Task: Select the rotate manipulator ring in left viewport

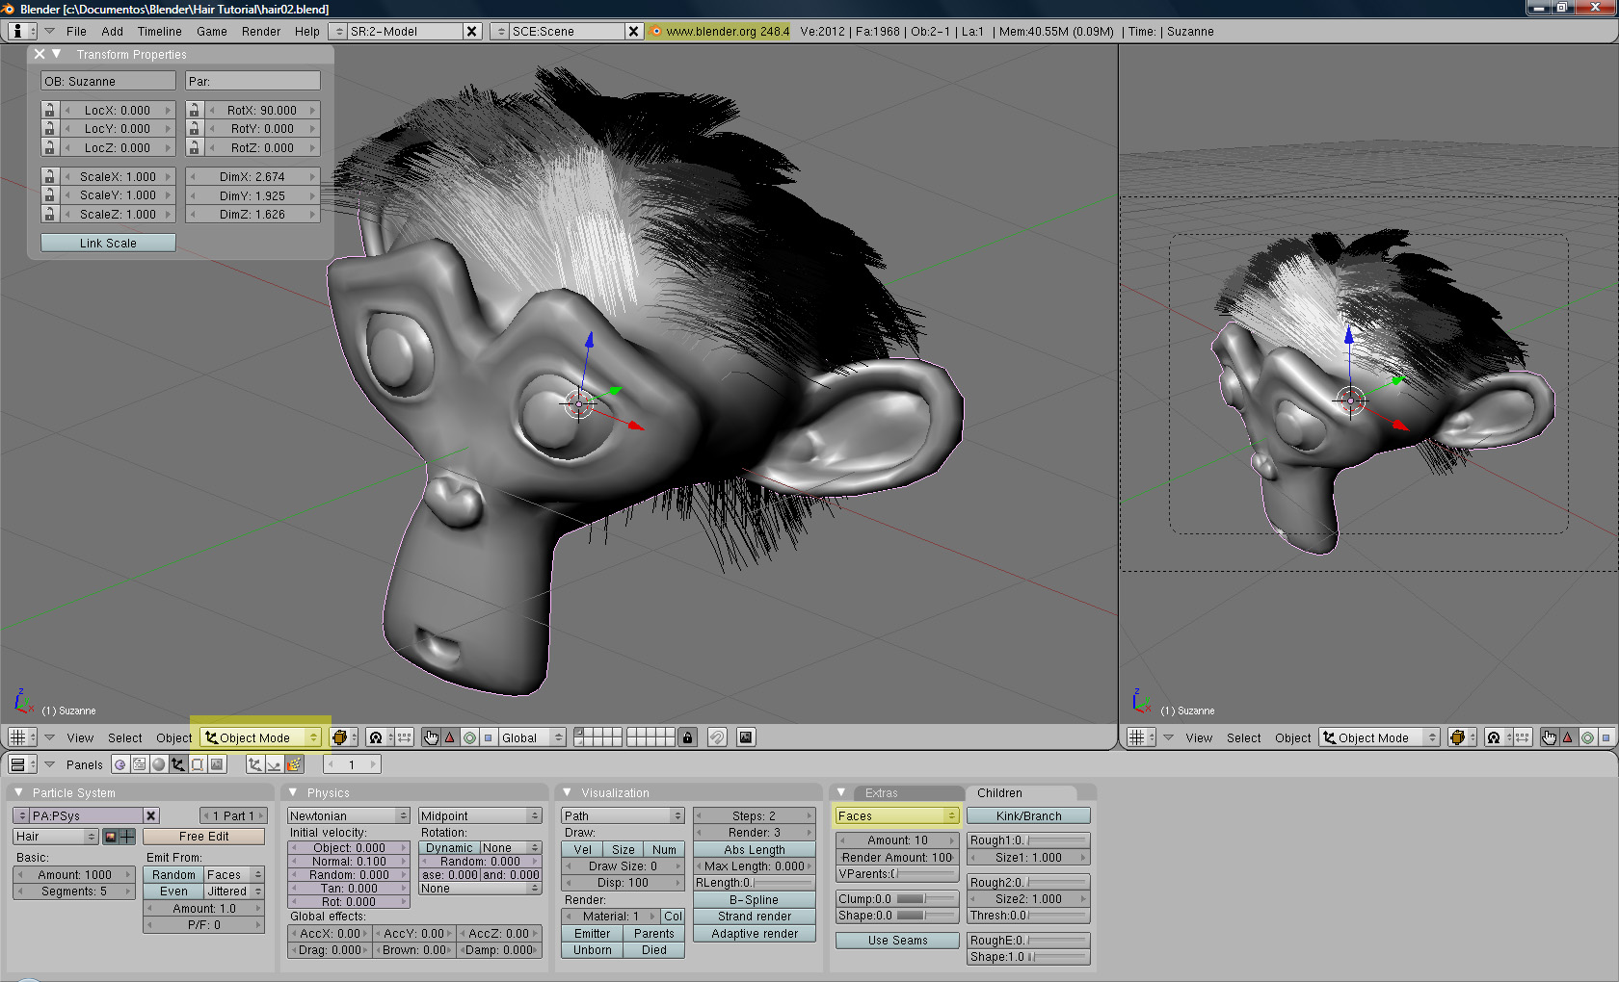Action: (469, 737)
